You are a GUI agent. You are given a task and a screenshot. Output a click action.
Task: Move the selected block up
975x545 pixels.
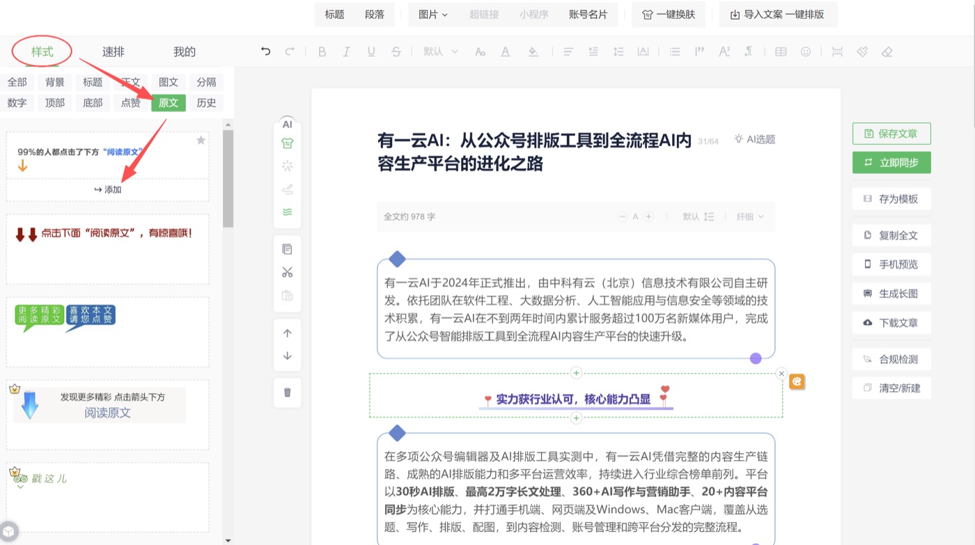[x=287, y=333]
